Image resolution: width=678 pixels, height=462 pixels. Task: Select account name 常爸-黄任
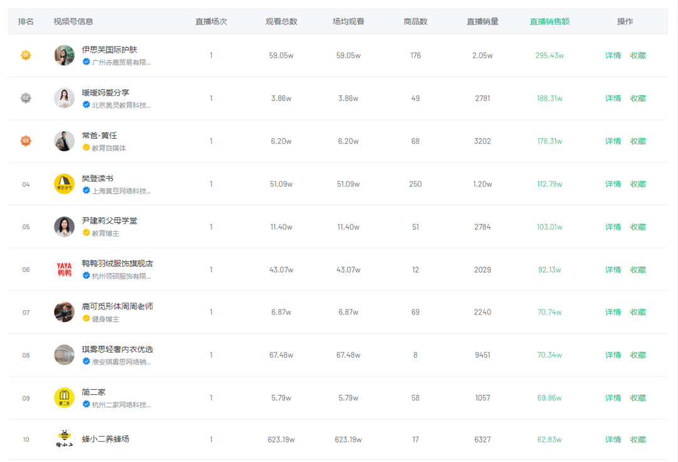point(99,135)
